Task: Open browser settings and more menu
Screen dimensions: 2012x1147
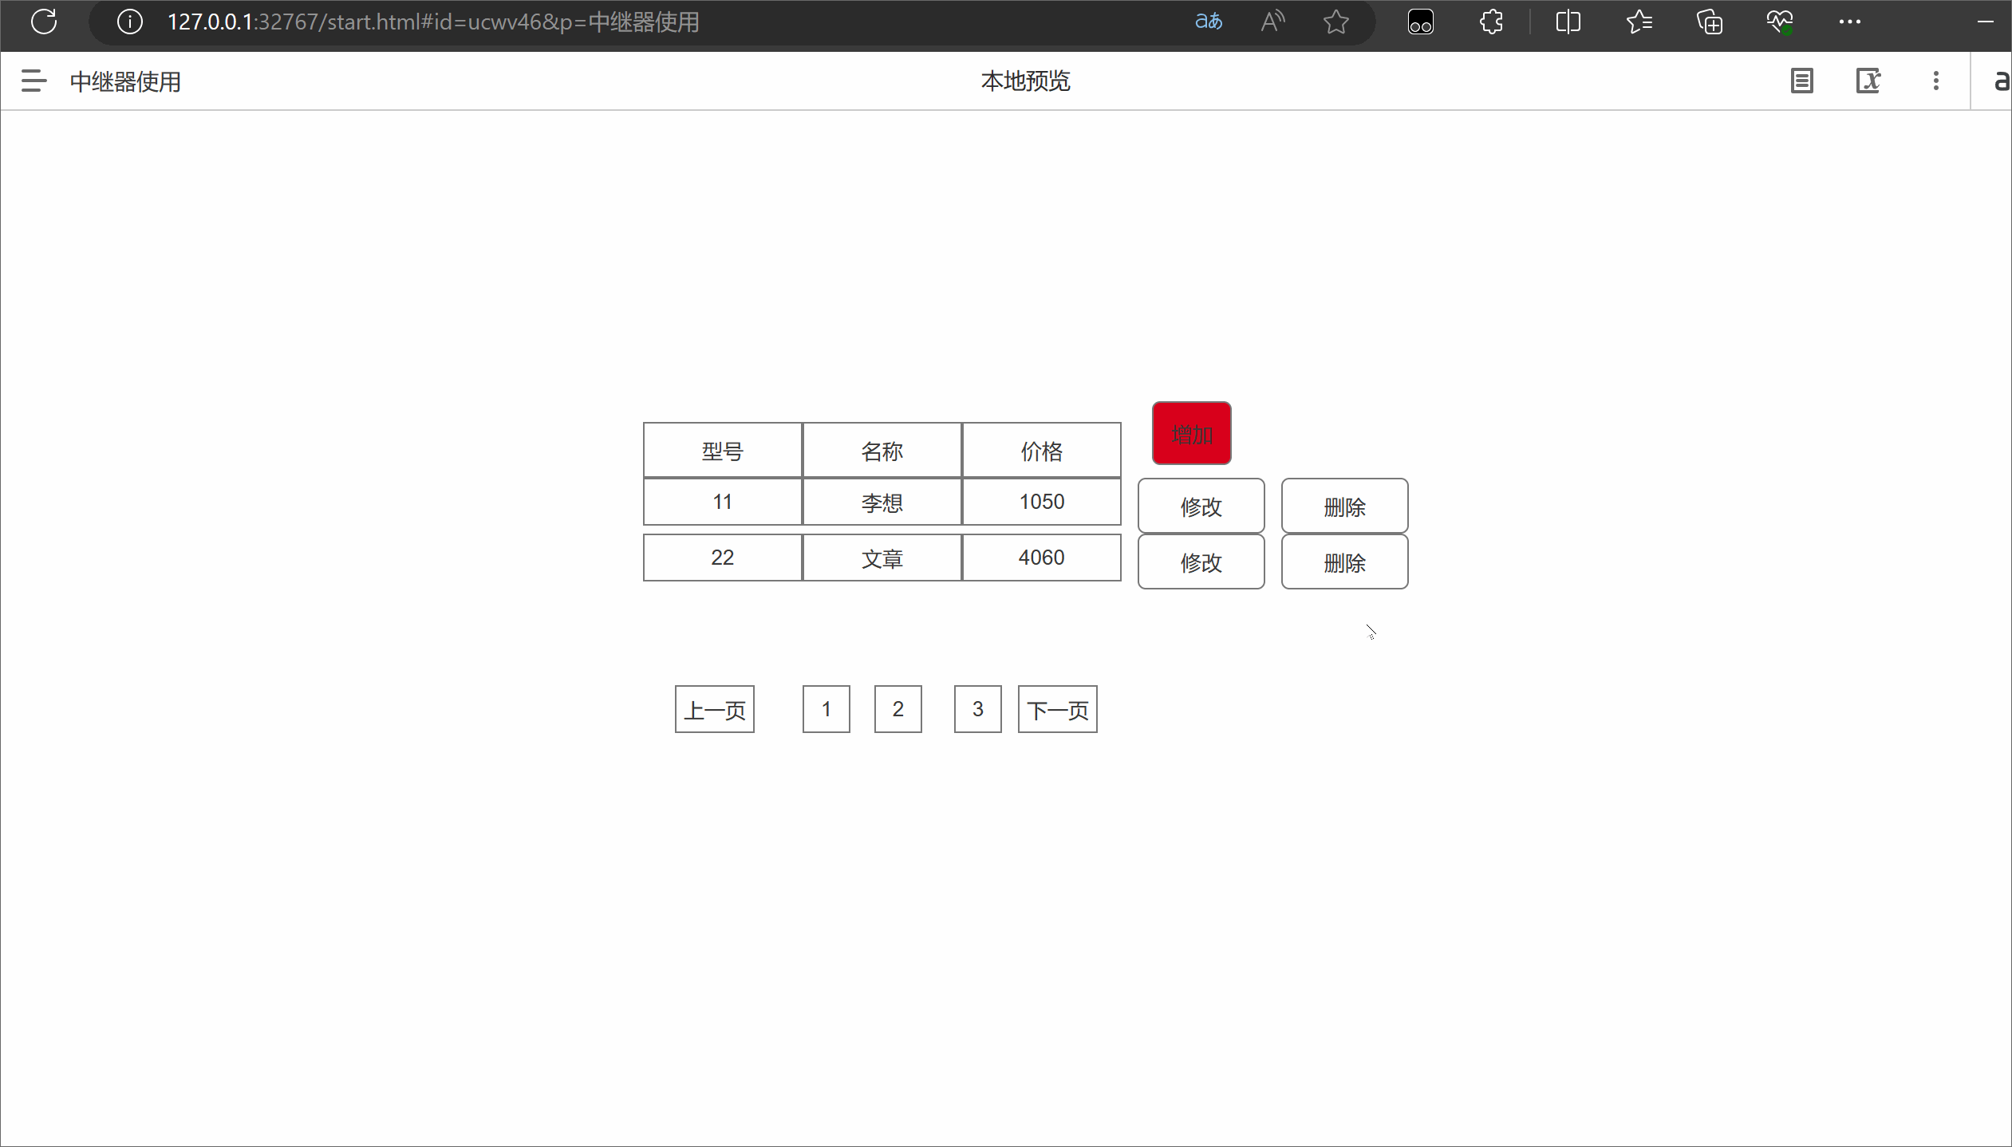Action: pos(1849,22)
